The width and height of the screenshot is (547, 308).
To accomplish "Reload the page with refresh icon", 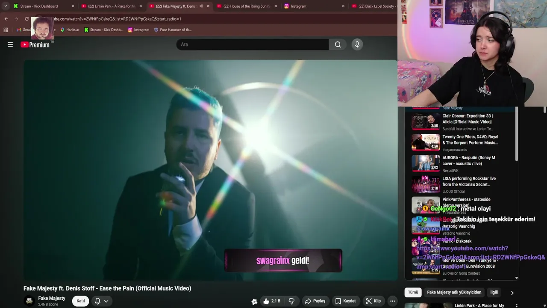I will tap(26, 19).
